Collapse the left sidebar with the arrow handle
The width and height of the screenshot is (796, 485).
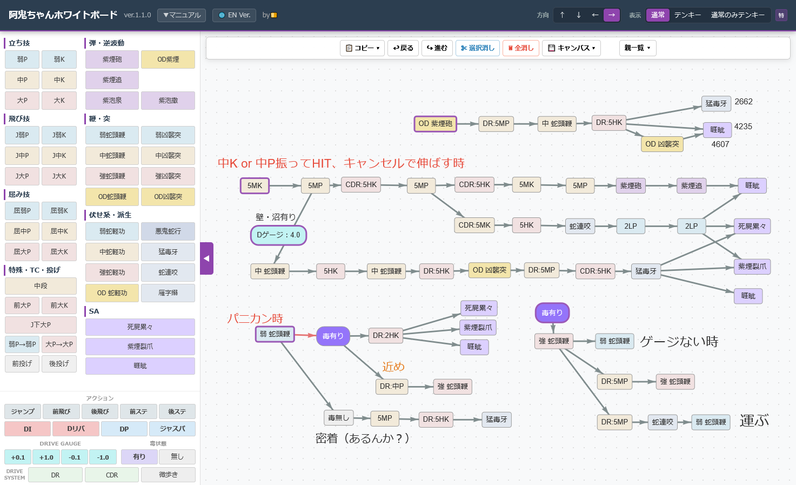[x=206, y=258]
